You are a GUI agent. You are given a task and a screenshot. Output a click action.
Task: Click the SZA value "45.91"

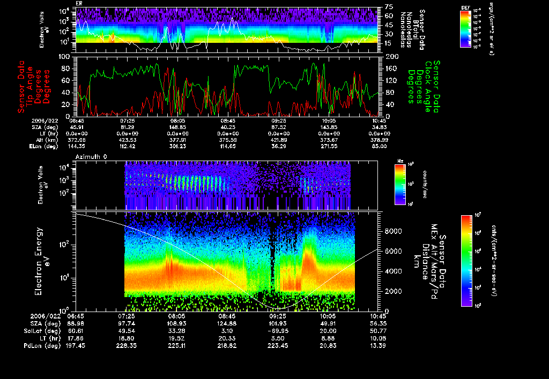click(x=76, y=127)
